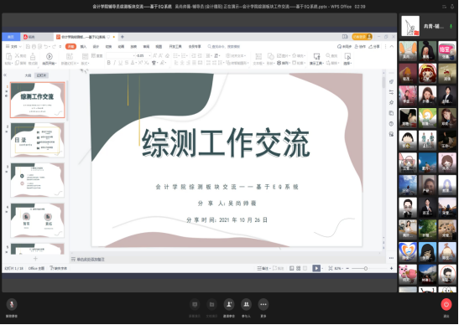459x325 pixels.
Task: Expand the font name dropdown arrow
Action: 134,55
